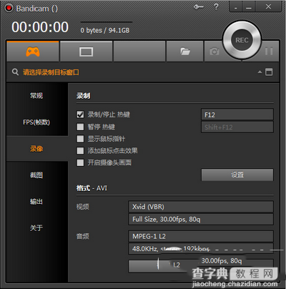
Task: Click the 00:00:00 recording timer
Action: coord(40,27)
